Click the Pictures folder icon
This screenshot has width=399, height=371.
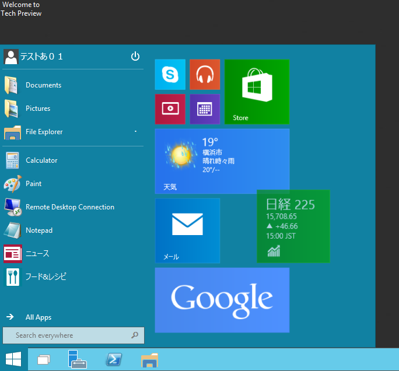[x=11, y=108]
